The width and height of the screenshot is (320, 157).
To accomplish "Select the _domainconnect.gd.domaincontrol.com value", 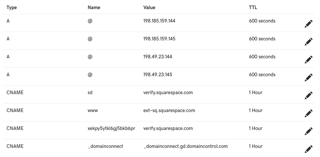I will pyautogui.click(x=185, y=146).
